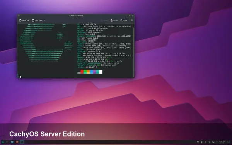The width and height of the screenshot is (232, 145).
Task: Click the green block in the terminal palette
Action: tap(85, 72)
